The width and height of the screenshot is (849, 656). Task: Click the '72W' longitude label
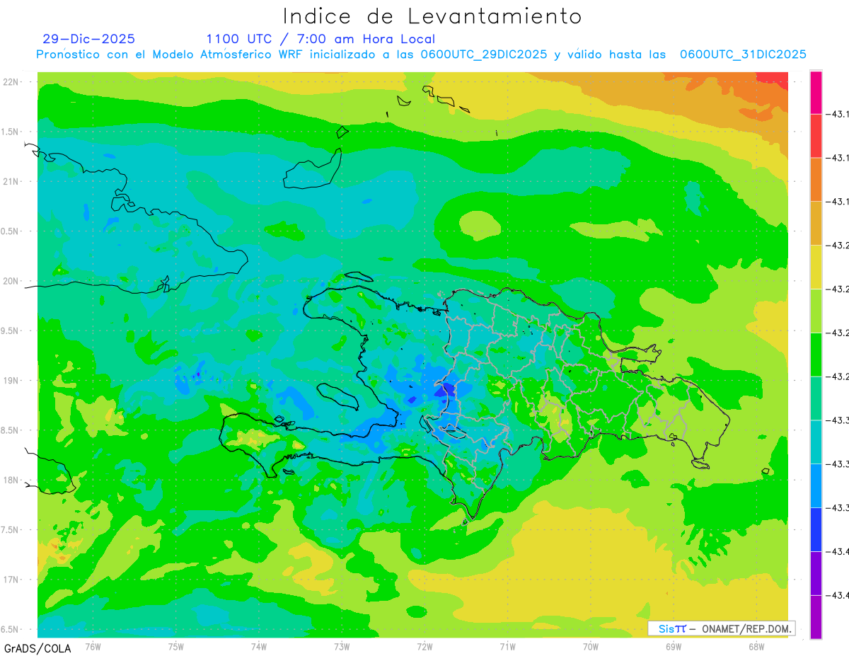tap(424, 647)
